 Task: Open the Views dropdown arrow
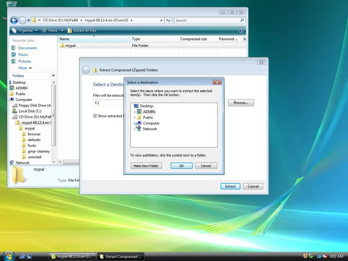pos(62,31)
